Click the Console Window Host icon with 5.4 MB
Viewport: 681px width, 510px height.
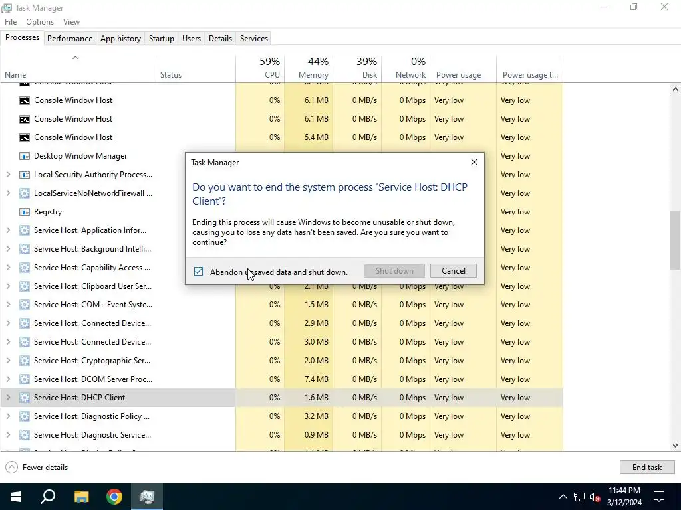25,137
